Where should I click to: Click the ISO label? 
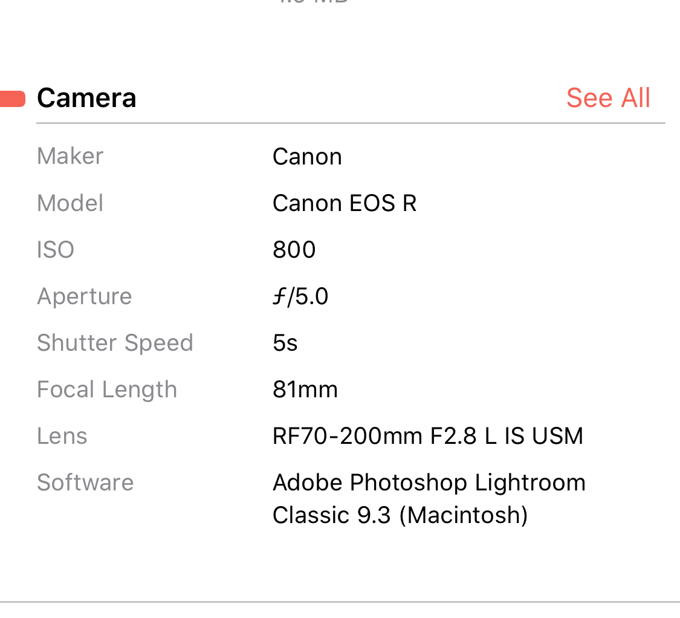(x=56, y=249)
